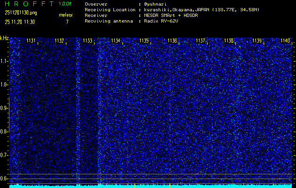Viewport: 296px width, 188px height.
Task: Click the 1131 time label
Action: [31, 41]
